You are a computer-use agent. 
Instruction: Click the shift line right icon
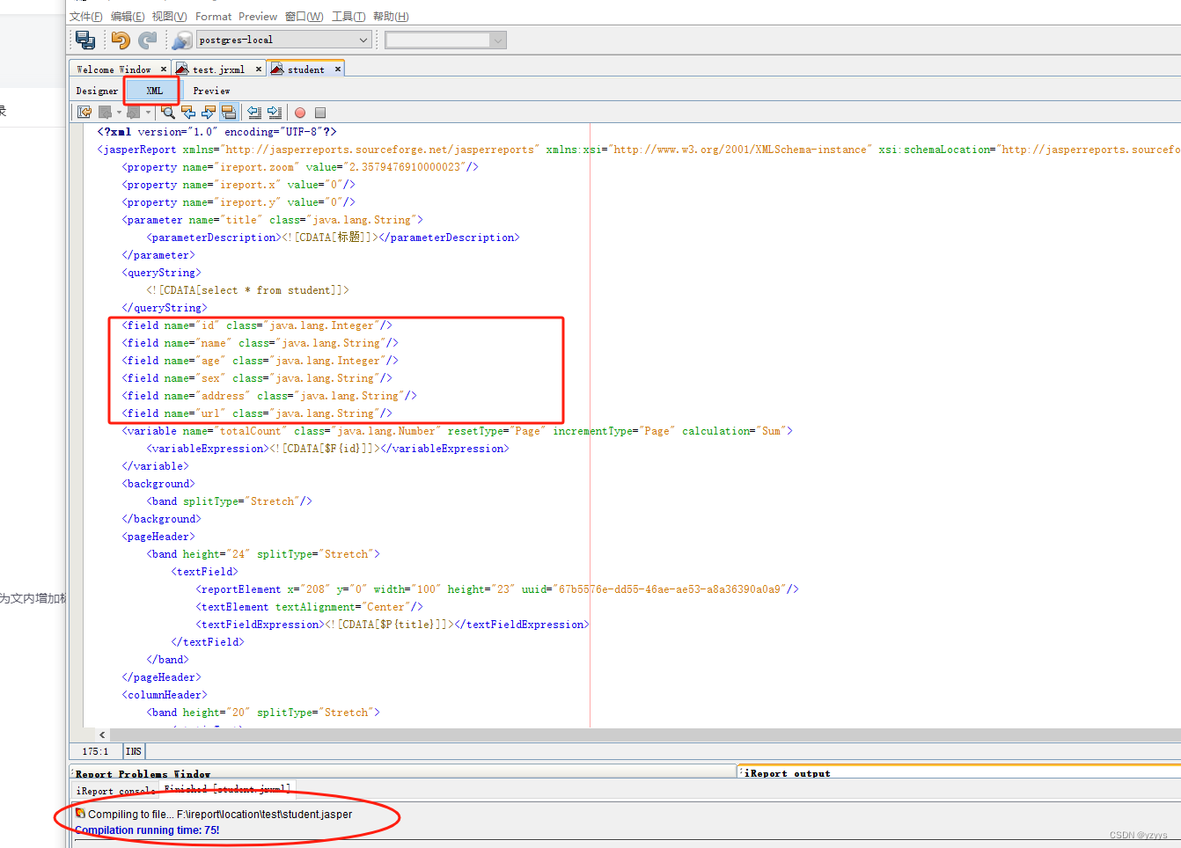[x=274, y=112]
